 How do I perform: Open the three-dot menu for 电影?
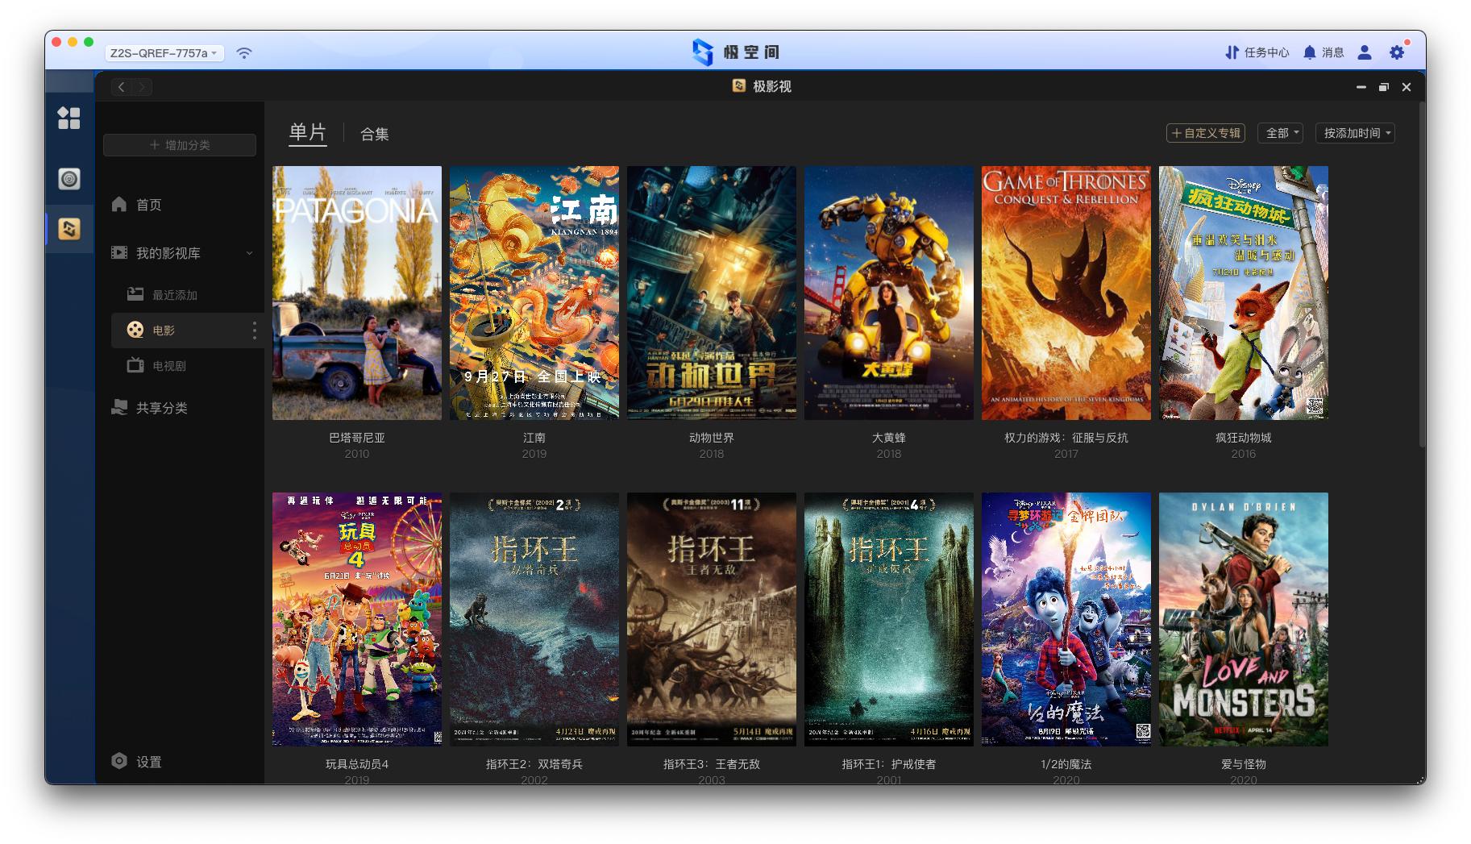(x=255, y=330)
